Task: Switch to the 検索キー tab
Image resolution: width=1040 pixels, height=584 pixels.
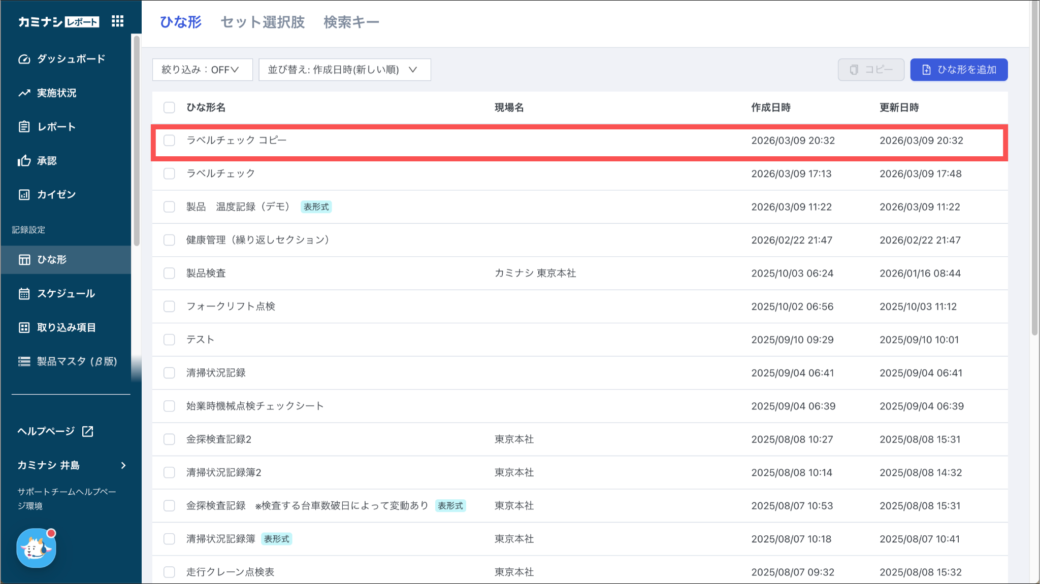Action: pos(351,22)
